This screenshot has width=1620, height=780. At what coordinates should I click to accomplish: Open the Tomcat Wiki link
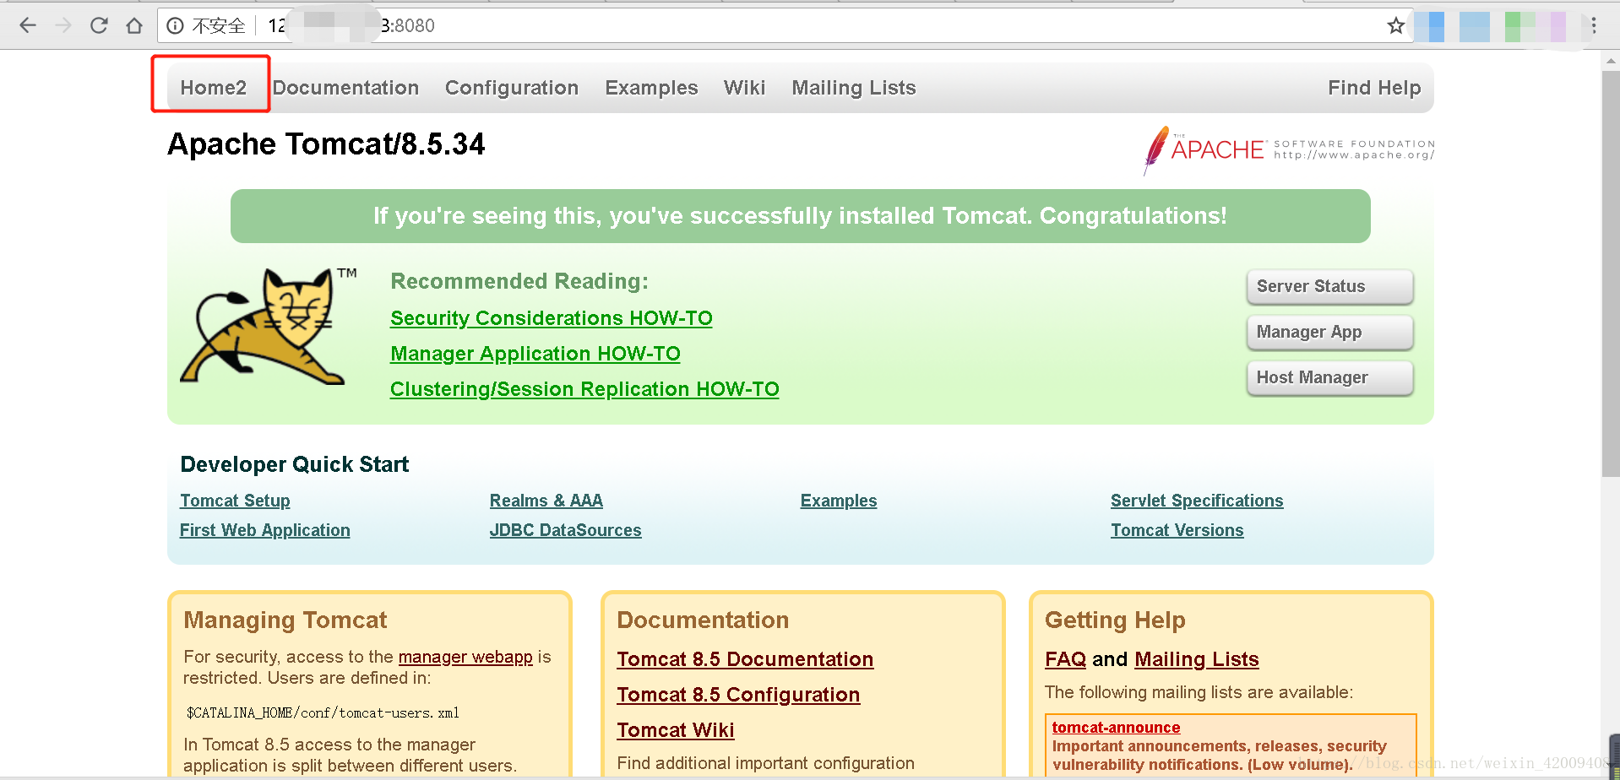coord(676,730)
